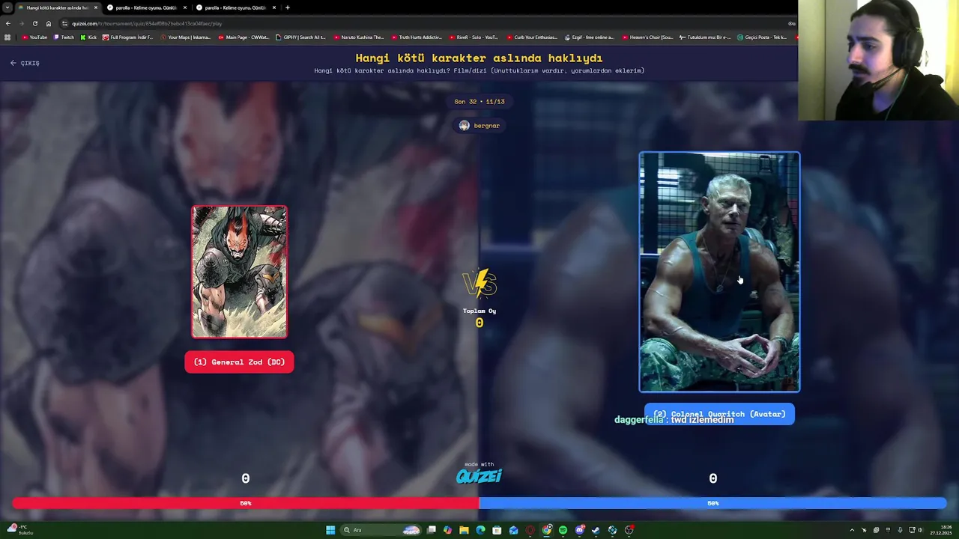Viewport: 959px width, 539px height.
Task: Open Tutuldum mu bookmark
Action: click(705, 37)
